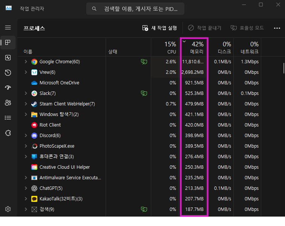Click the efficiency leaf icon for Chrome
Viewport: 285px width, 226px height.
144,62
